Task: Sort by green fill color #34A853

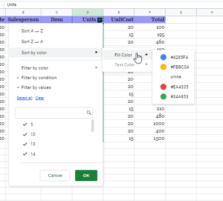Action: click(173, 97)
